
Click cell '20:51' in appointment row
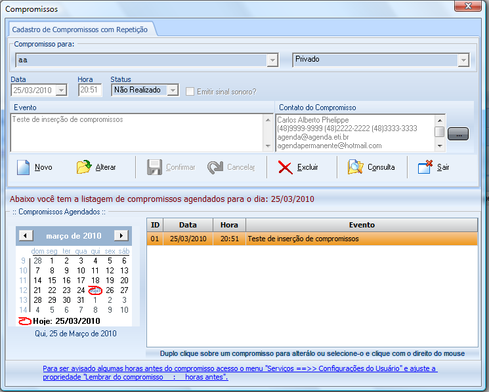[x=230, y=239]
